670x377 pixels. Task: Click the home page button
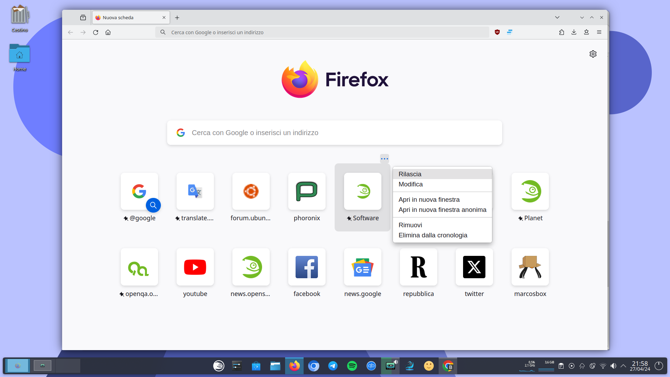coord(108,32)
